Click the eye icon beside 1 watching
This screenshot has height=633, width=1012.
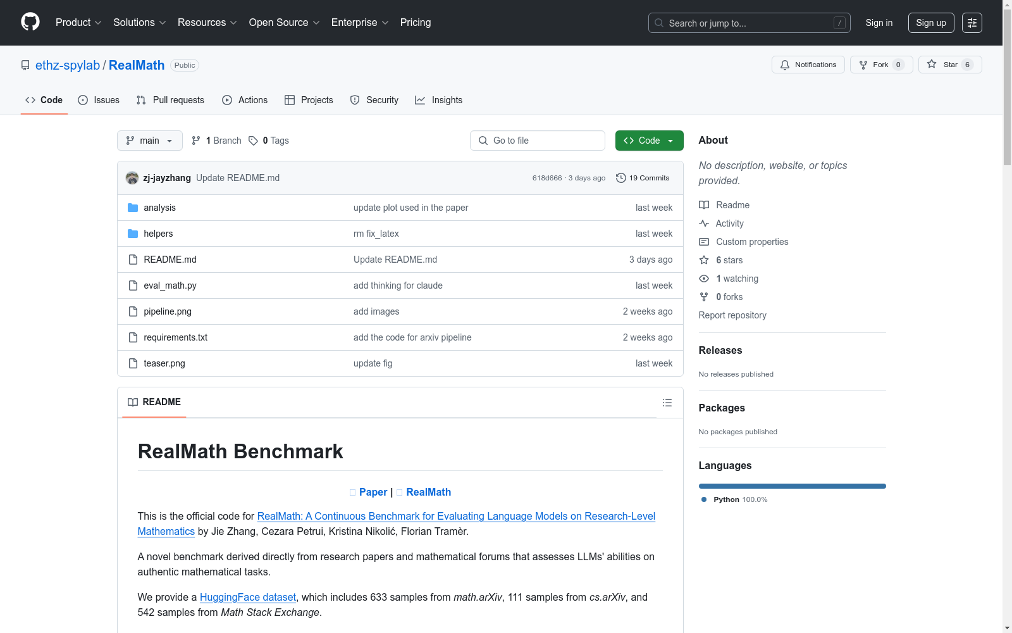704,279
